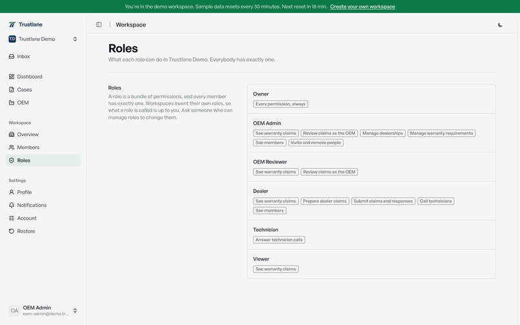520x325 pixels.
Task: Click OEM Admin's See warranty claims tag
Action: [275, 133]
